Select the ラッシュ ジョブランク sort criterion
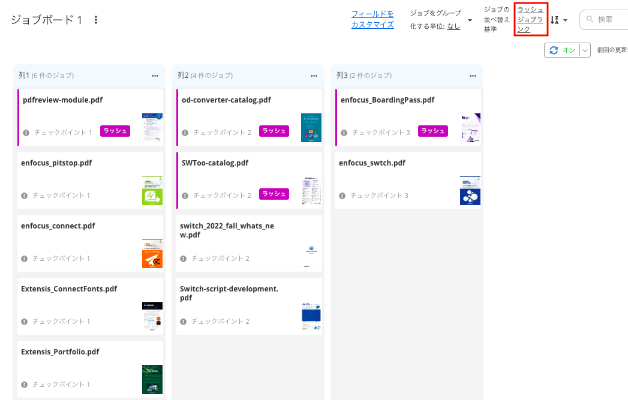Screen dimensions: 628x400 tap(531, 19)
